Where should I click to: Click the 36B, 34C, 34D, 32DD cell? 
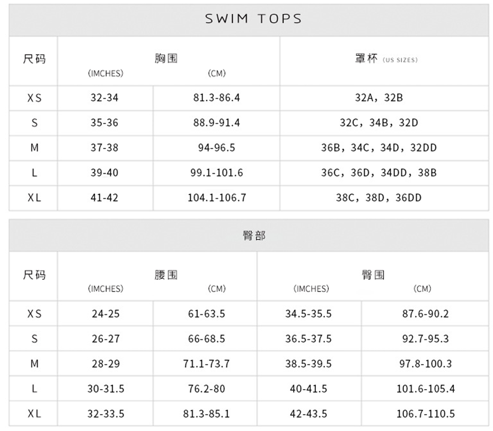click(378, 148)
